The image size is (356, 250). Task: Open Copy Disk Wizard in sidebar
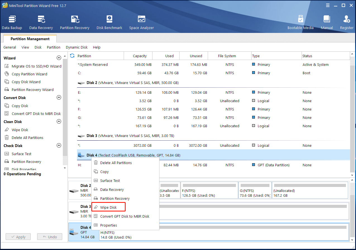pyautogui.click(x=23, y=82)
